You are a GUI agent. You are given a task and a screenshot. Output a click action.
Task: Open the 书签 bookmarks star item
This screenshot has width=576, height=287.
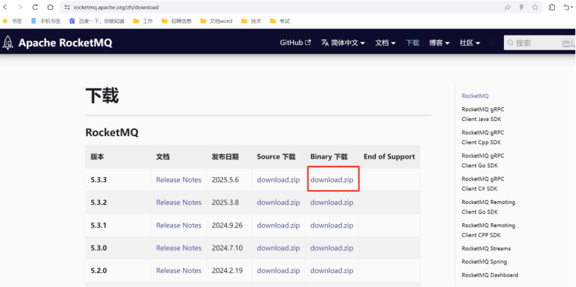click(x=12, y=21)
